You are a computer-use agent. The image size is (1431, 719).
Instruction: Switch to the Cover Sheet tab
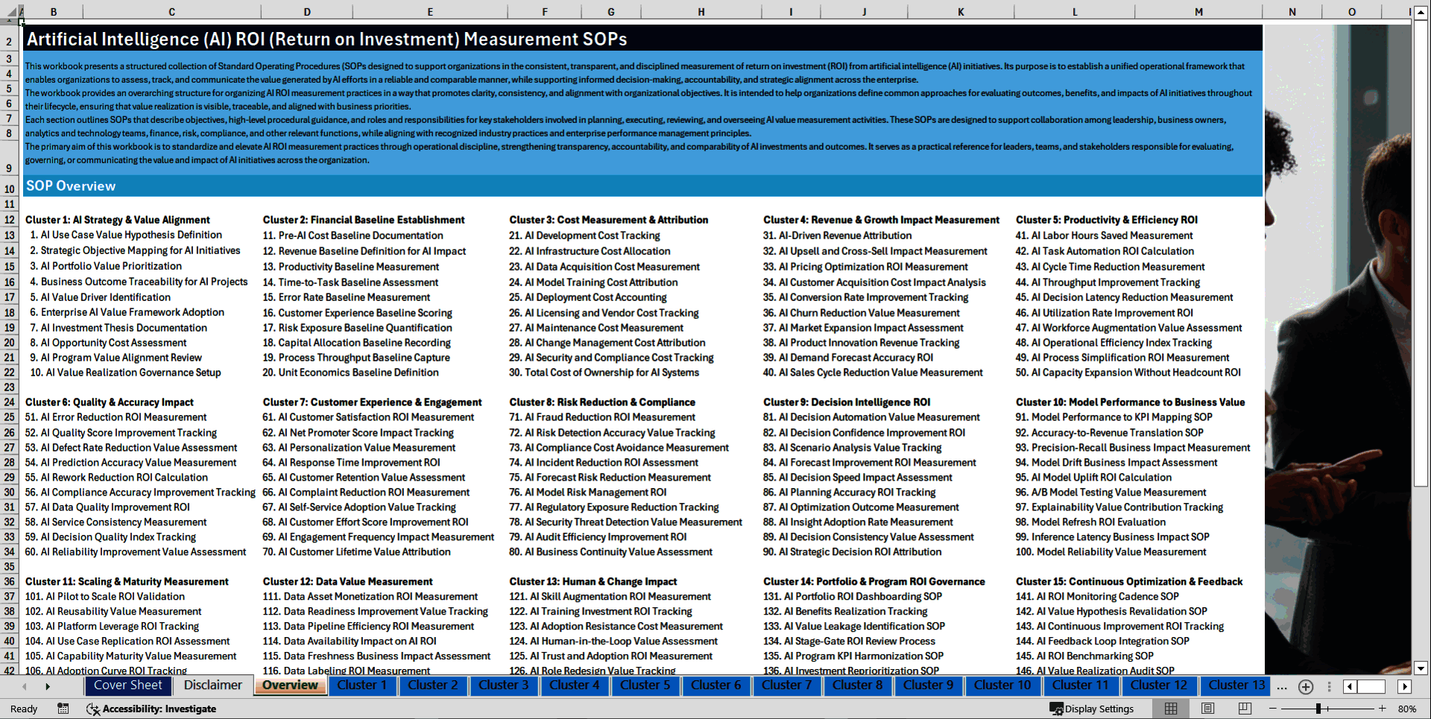(128, 685)
